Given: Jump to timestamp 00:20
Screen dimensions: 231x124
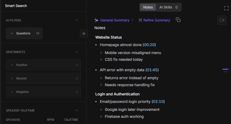Looking at the screenshot, I should (149, 45).
